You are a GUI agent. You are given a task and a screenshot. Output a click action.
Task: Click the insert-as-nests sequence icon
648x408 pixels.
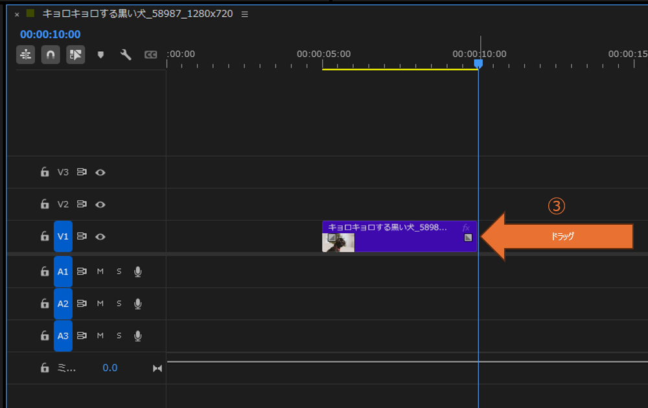point(26,55)
